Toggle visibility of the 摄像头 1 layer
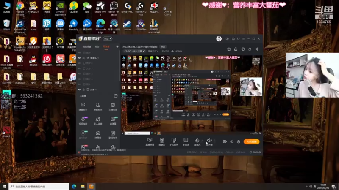 pyautogui.click(x=79, y=58)
